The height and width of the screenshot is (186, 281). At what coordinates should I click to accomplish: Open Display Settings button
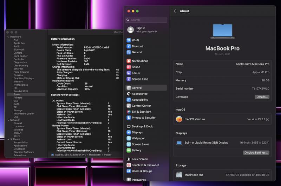point(256,153)
